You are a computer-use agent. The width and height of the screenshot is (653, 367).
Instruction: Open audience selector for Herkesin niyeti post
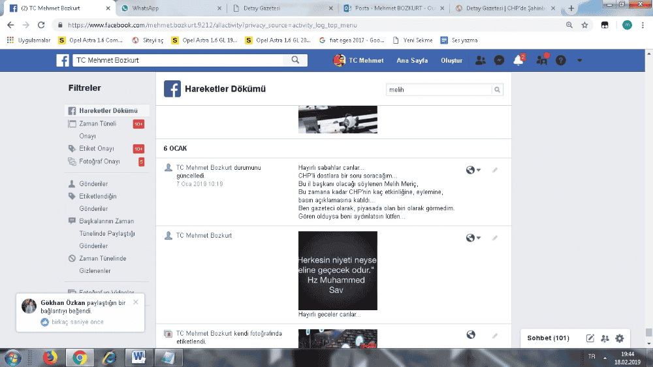click(x=473, y=238)
